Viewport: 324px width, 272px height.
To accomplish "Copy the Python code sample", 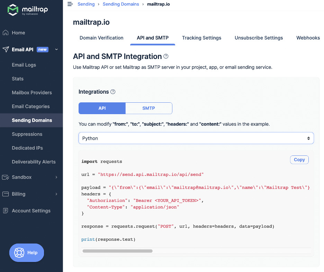I will (299, 160).
